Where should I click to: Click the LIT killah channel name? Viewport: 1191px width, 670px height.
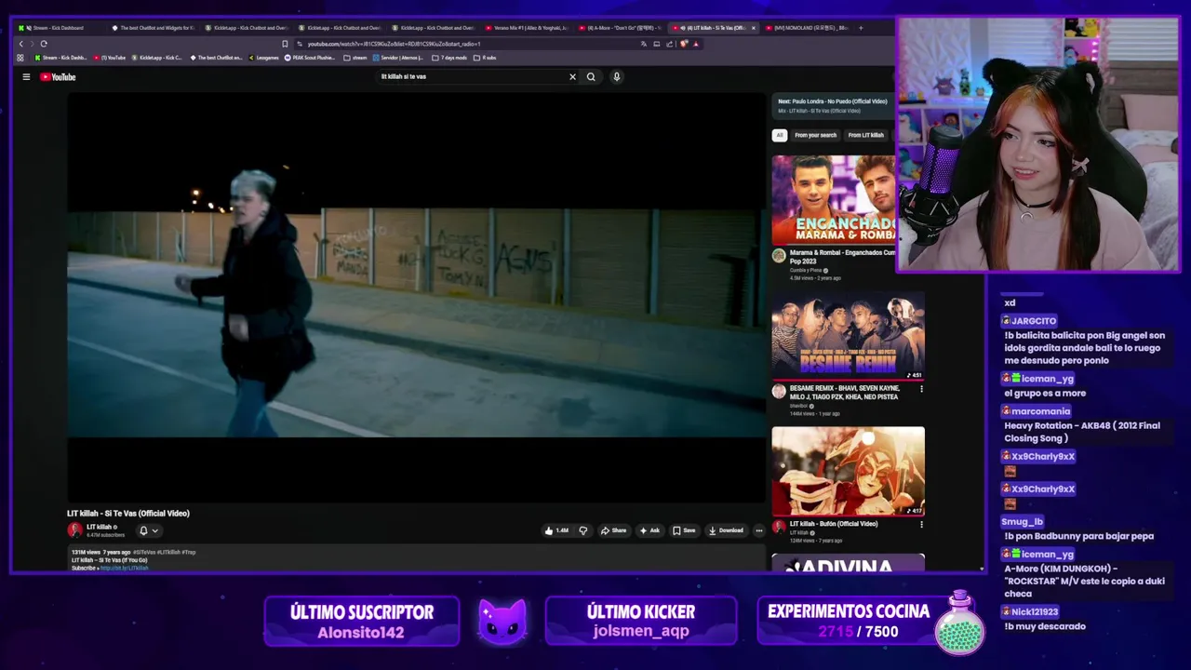point(98,527)
